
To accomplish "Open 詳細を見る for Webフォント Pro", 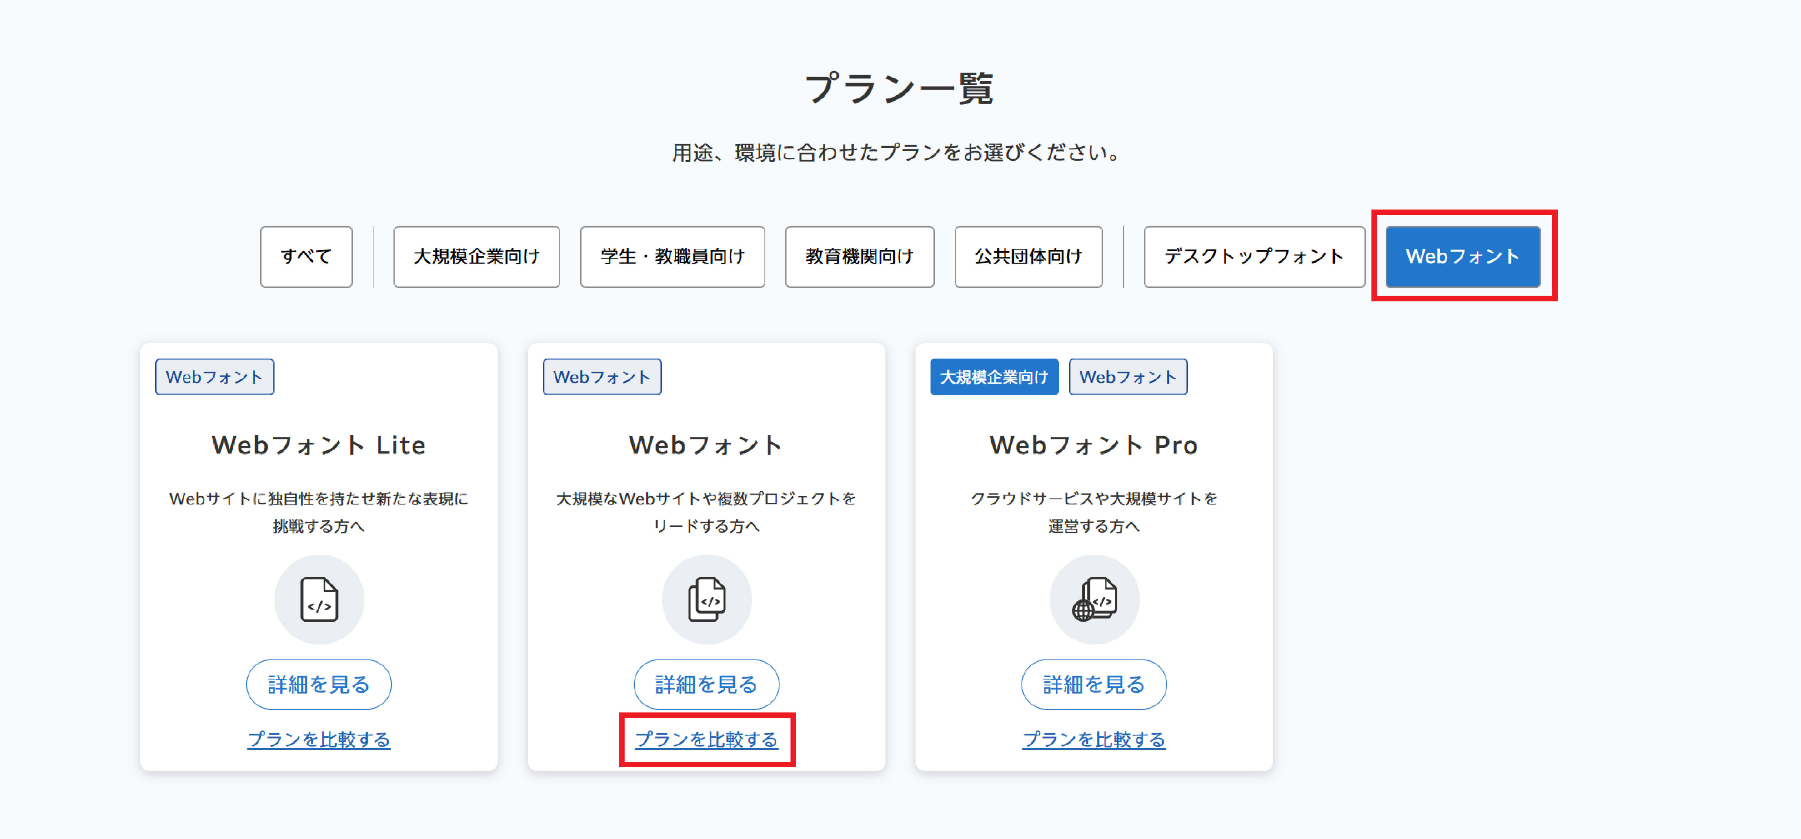I will pyautogui.click(x=1094, y=685).
